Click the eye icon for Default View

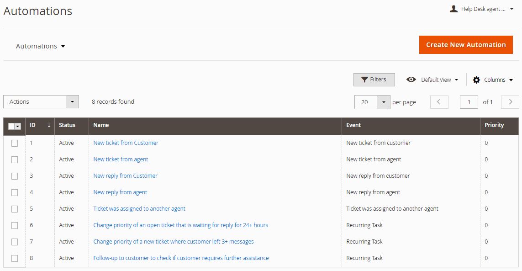tap(411, 80)
